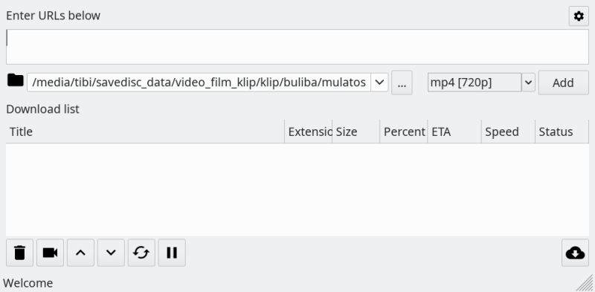Focus the Enter URLs text box
The height and width of the screenshot is (292, 595).
click(297, 47)
